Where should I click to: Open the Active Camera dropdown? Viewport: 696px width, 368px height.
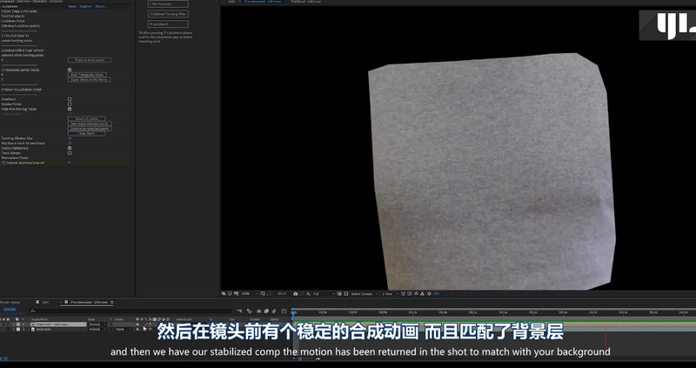click(365, 293)
